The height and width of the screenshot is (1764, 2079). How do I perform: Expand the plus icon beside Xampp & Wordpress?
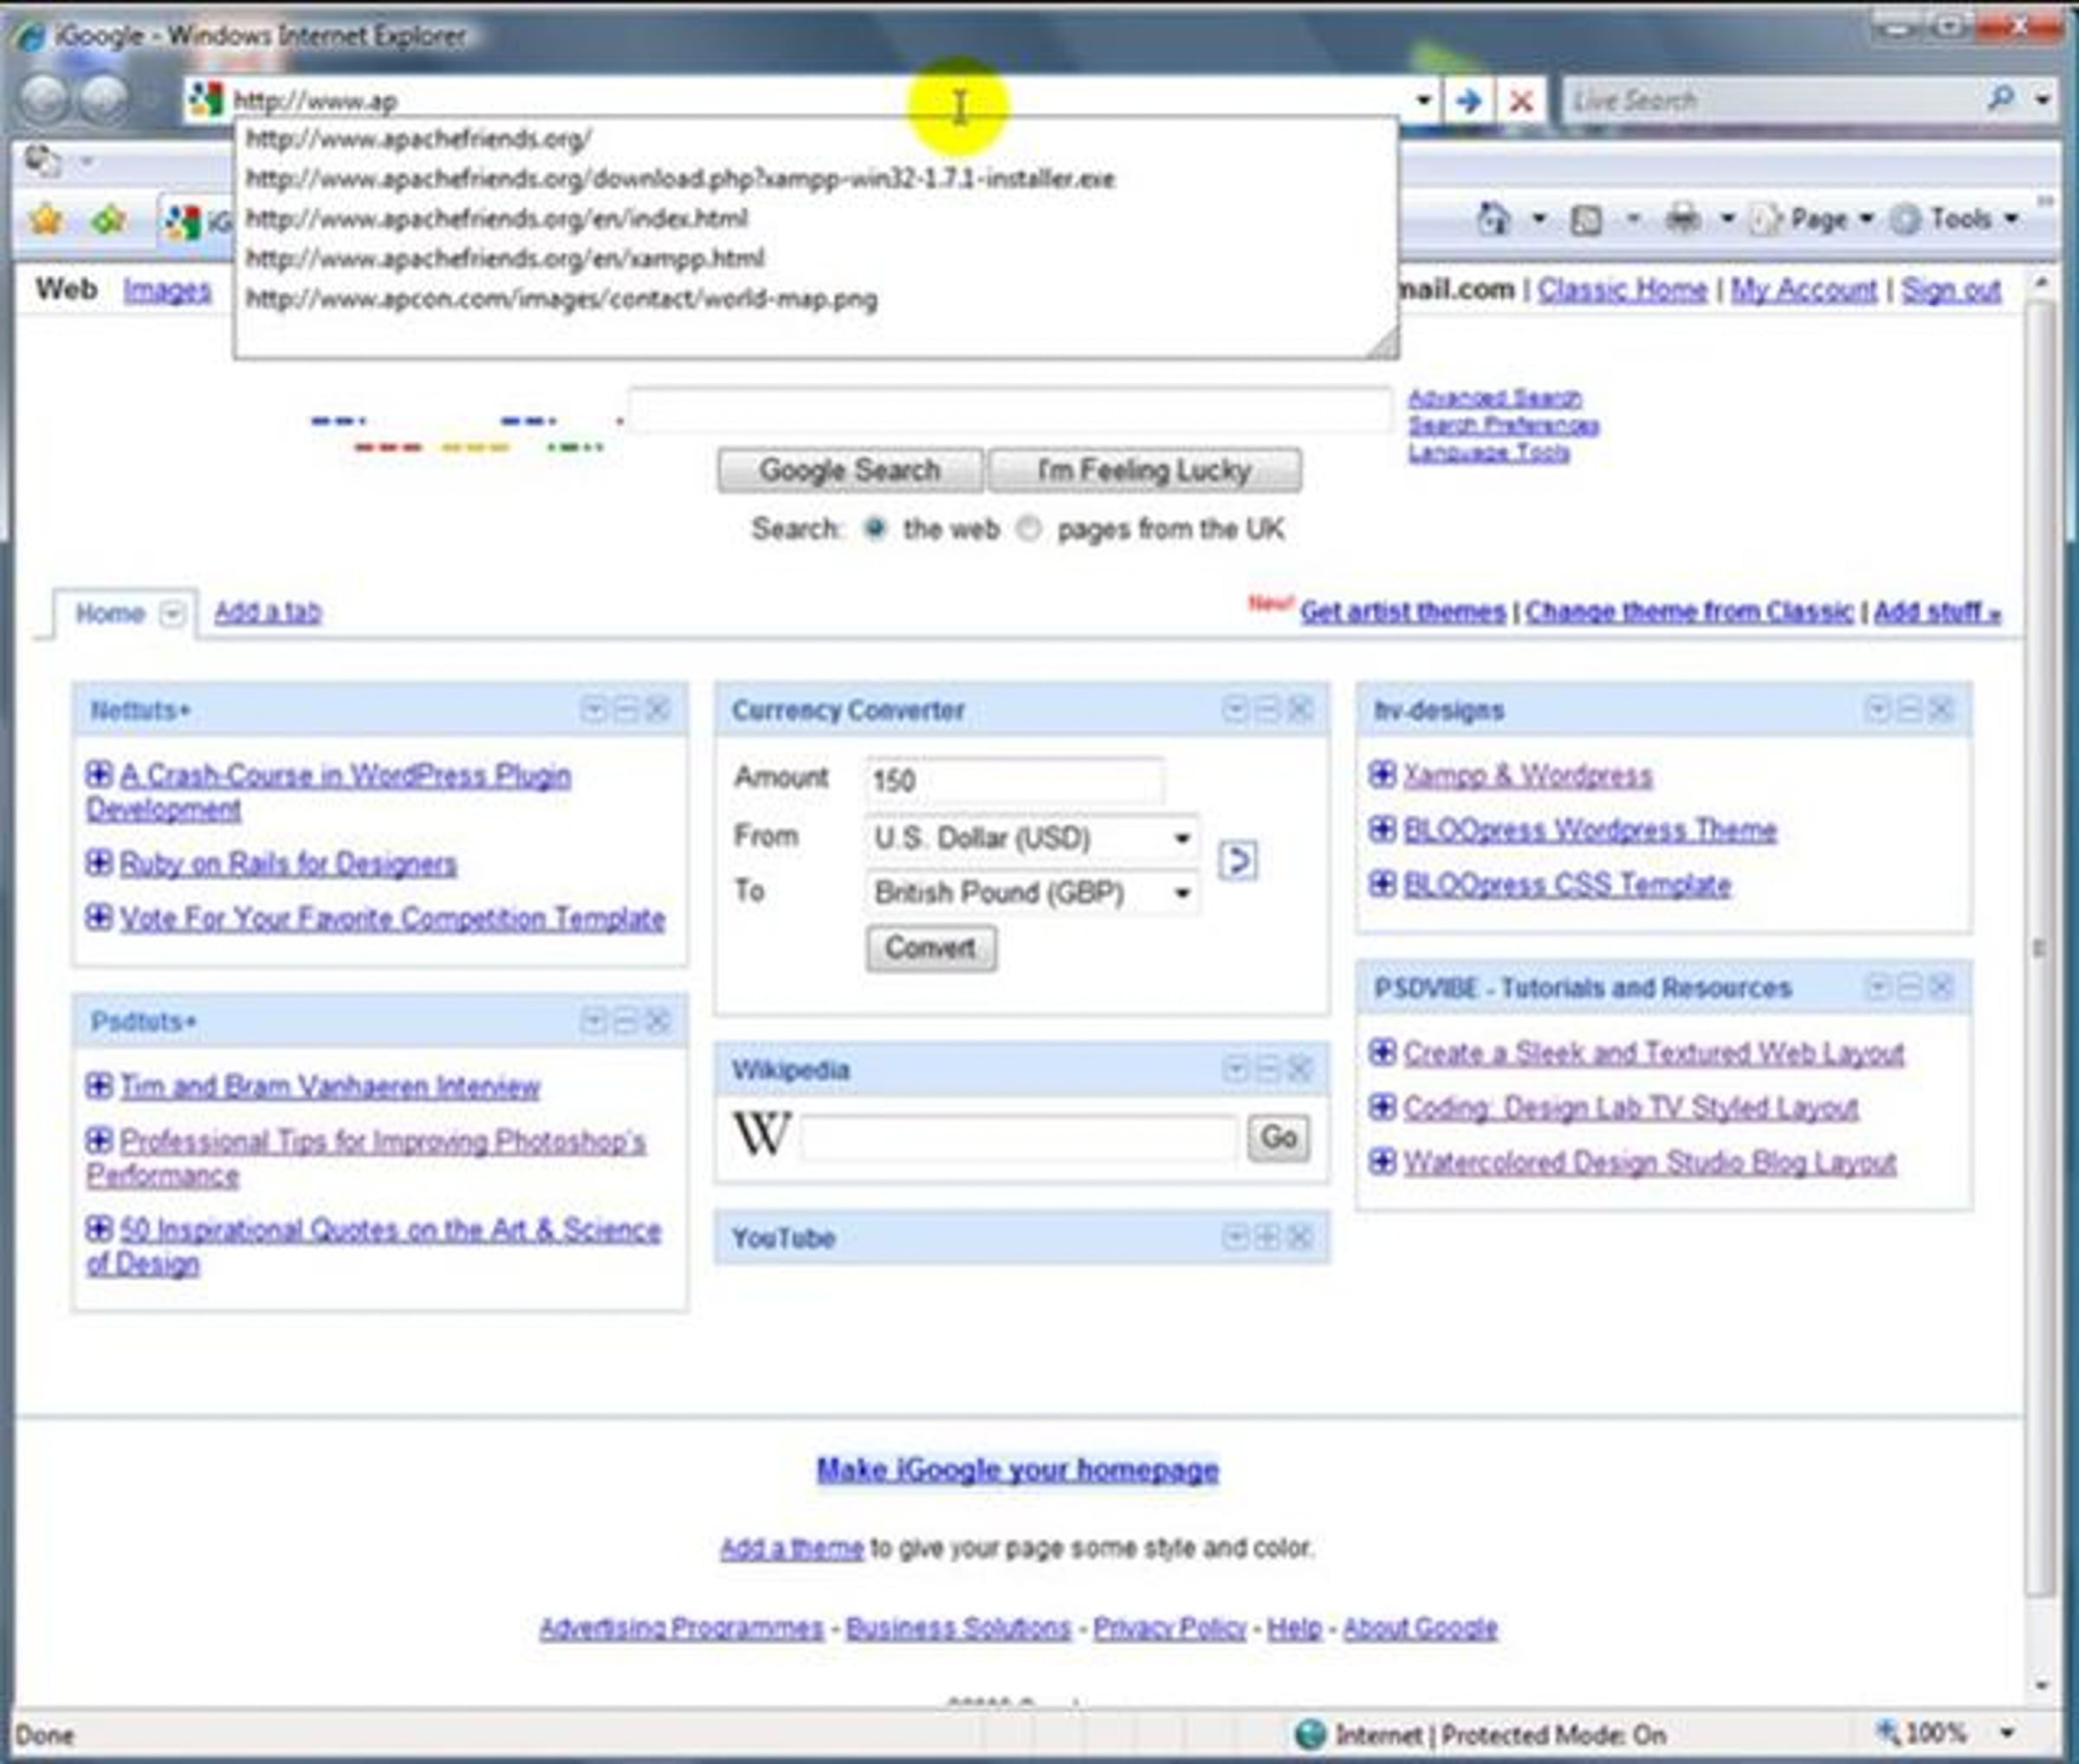click(x=1382, y=774)
